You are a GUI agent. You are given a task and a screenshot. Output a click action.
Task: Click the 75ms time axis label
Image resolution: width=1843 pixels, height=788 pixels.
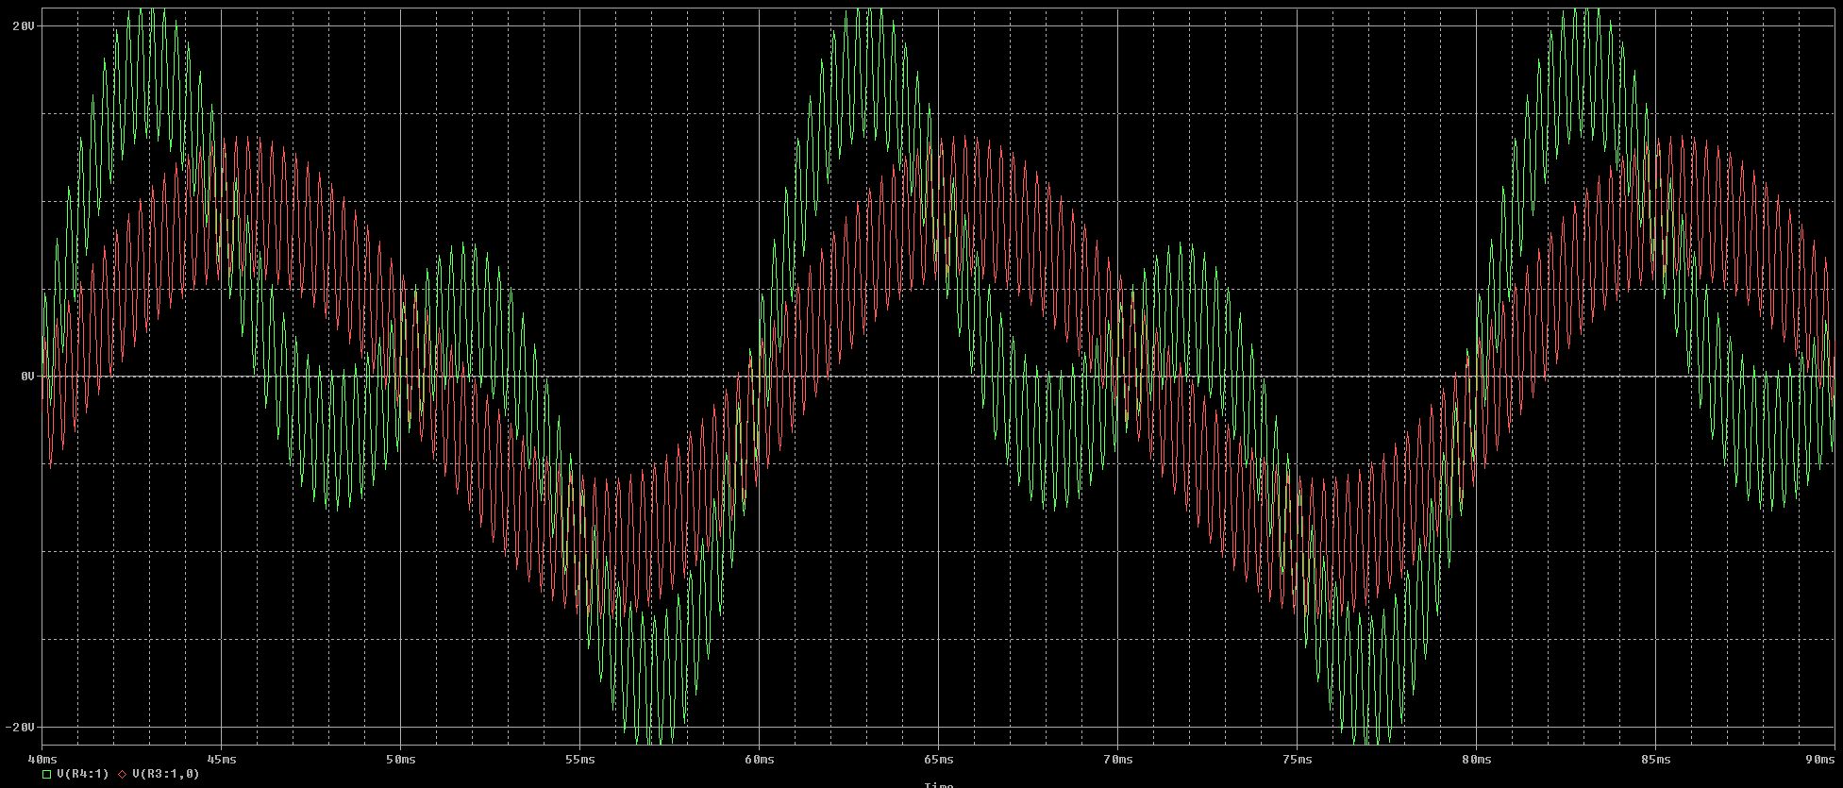[1297, 759]
